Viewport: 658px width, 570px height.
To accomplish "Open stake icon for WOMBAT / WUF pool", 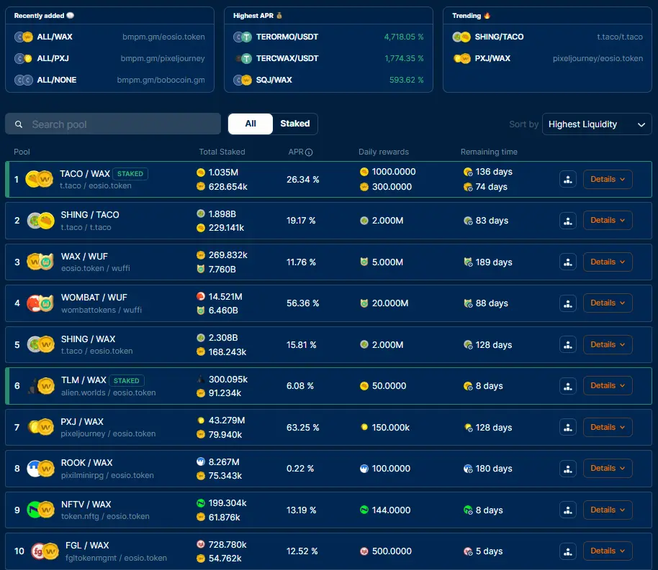I will coord(568,303).
